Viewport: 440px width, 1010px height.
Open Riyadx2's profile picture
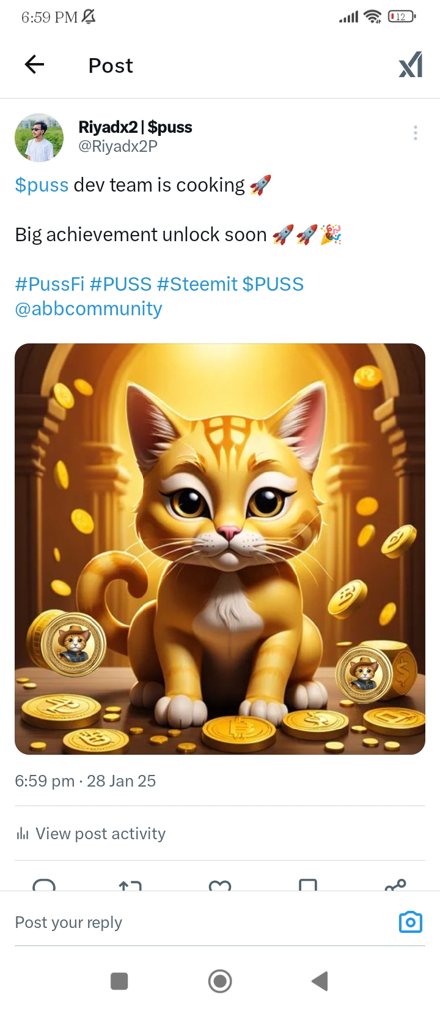[39, 138]
